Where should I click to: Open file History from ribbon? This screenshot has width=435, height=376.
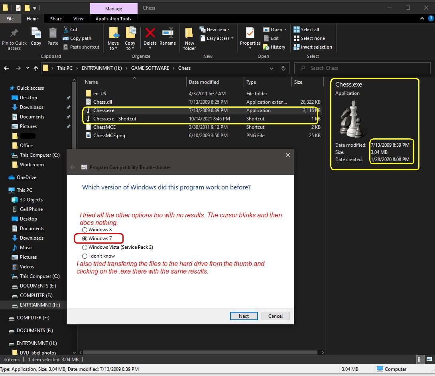coord(274,47)
